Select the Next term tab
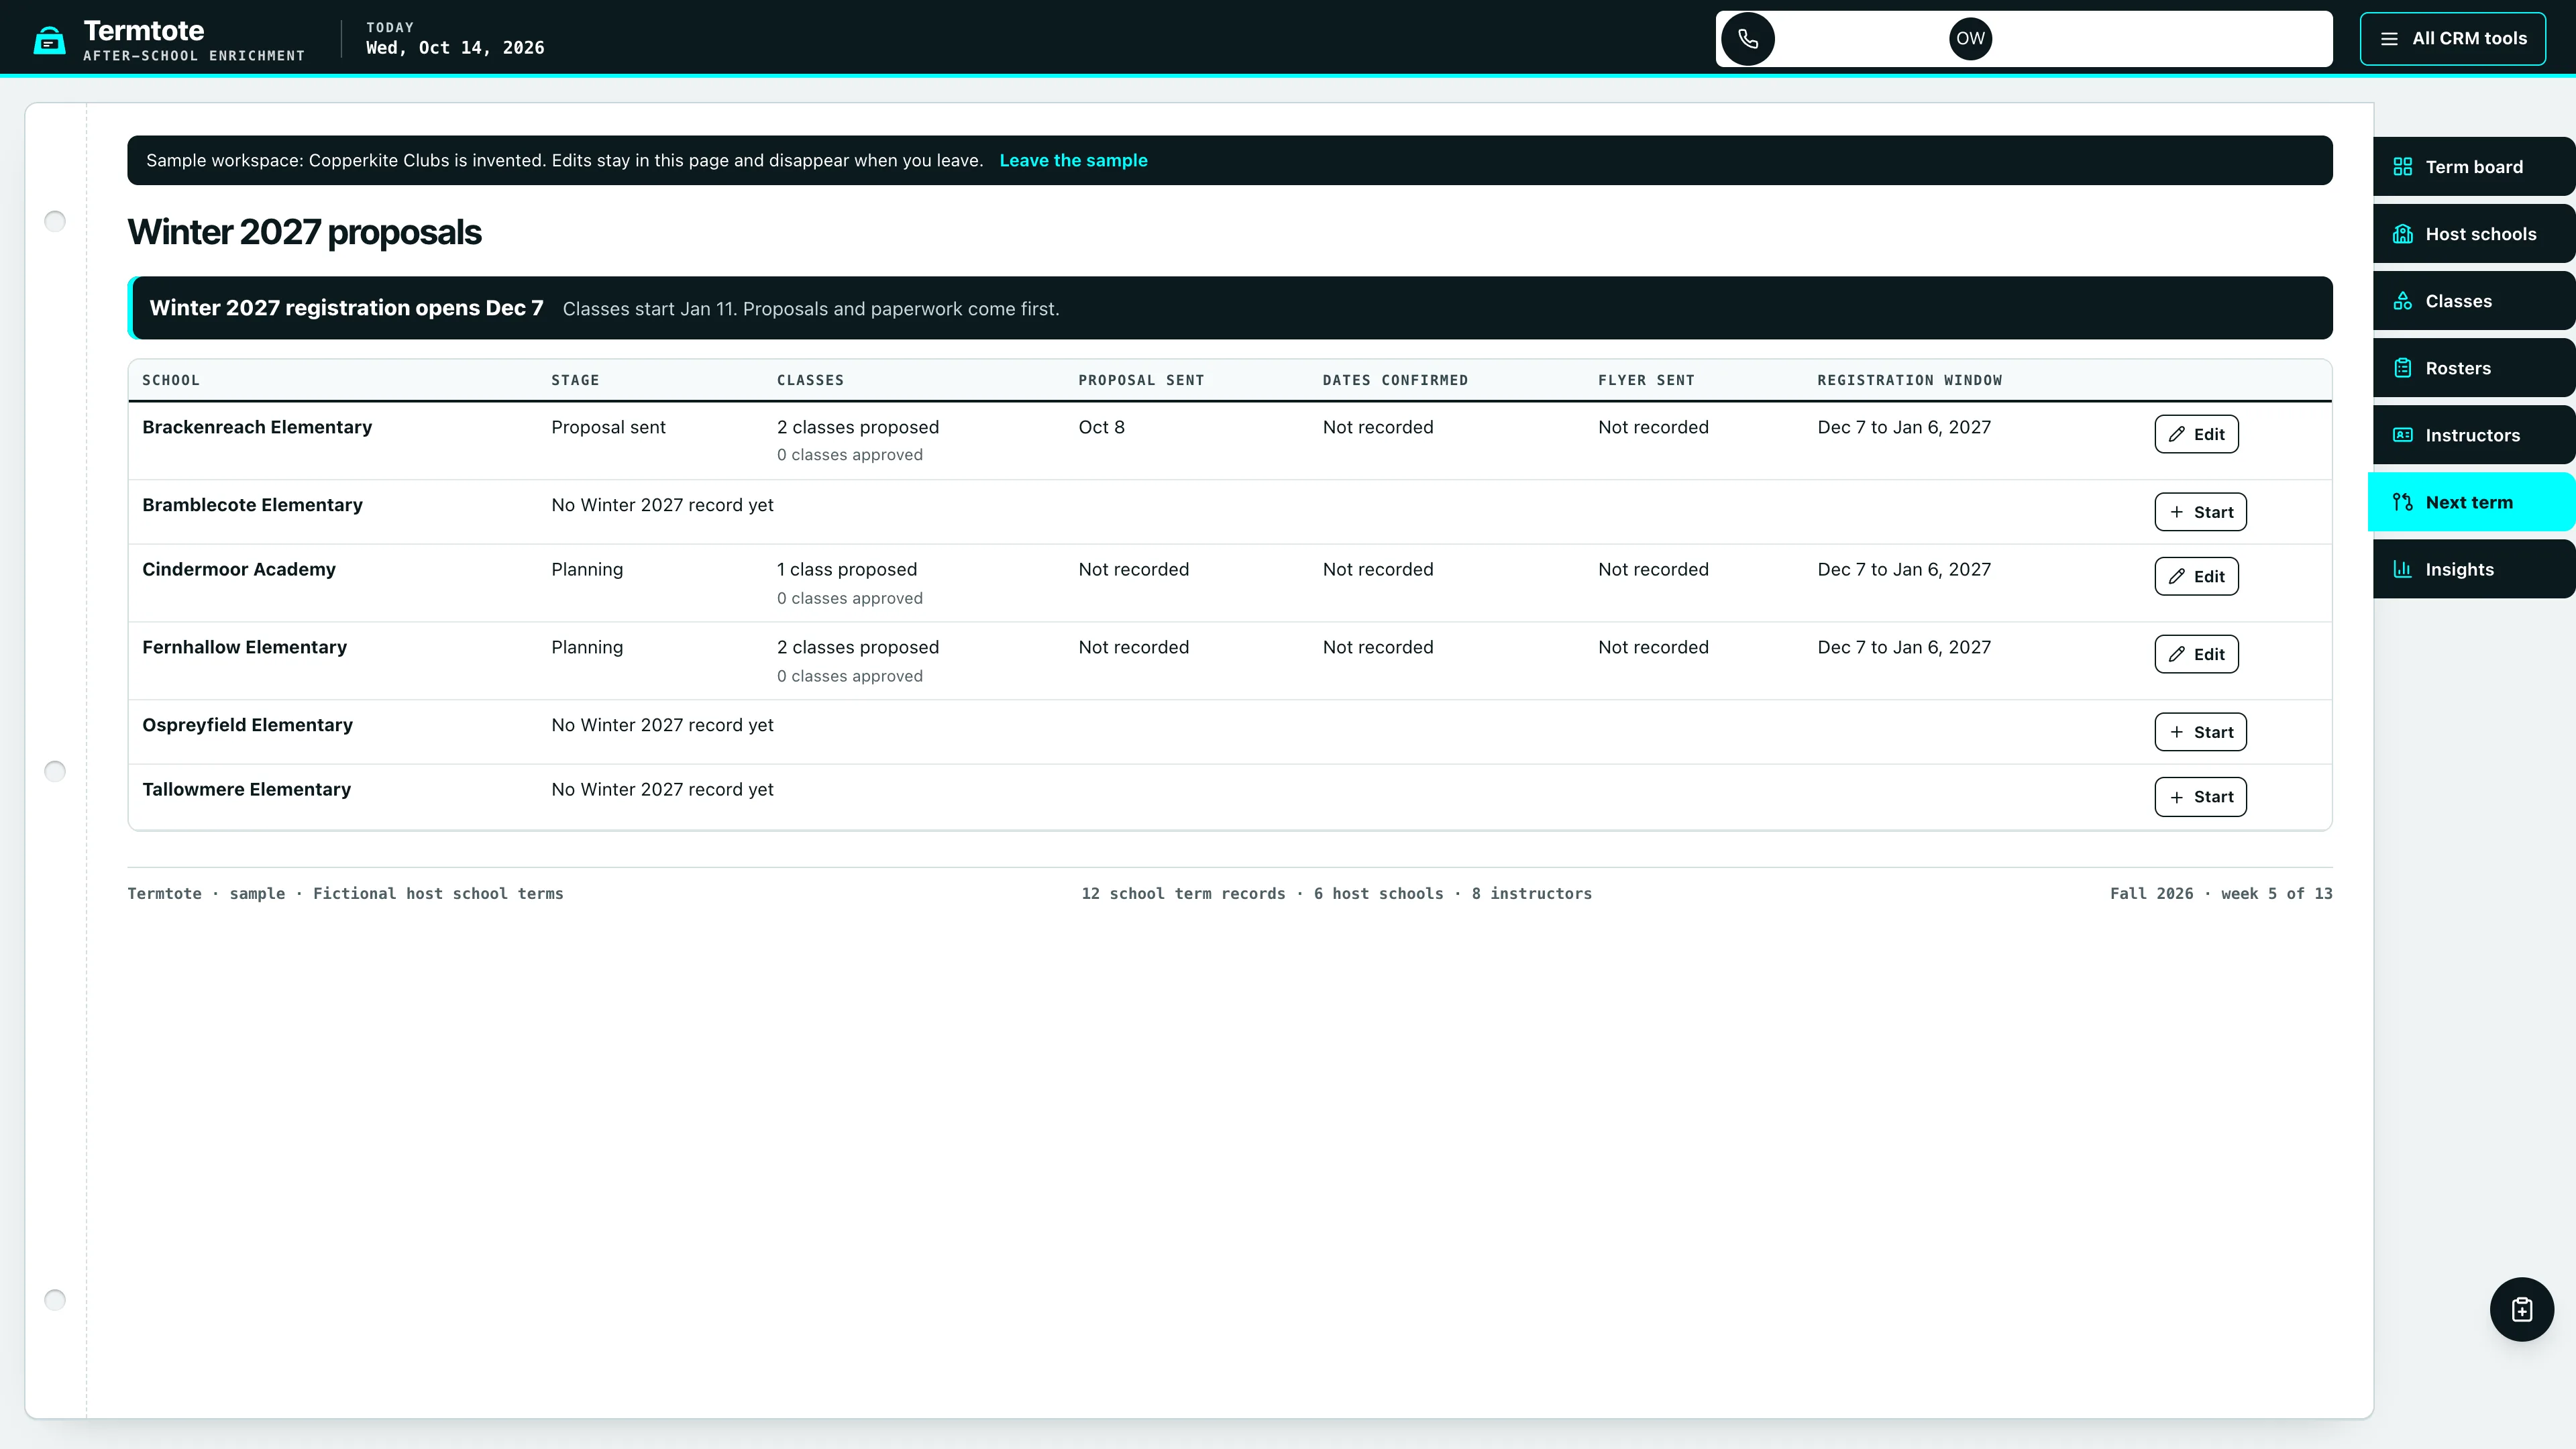 pos(2471,502)
